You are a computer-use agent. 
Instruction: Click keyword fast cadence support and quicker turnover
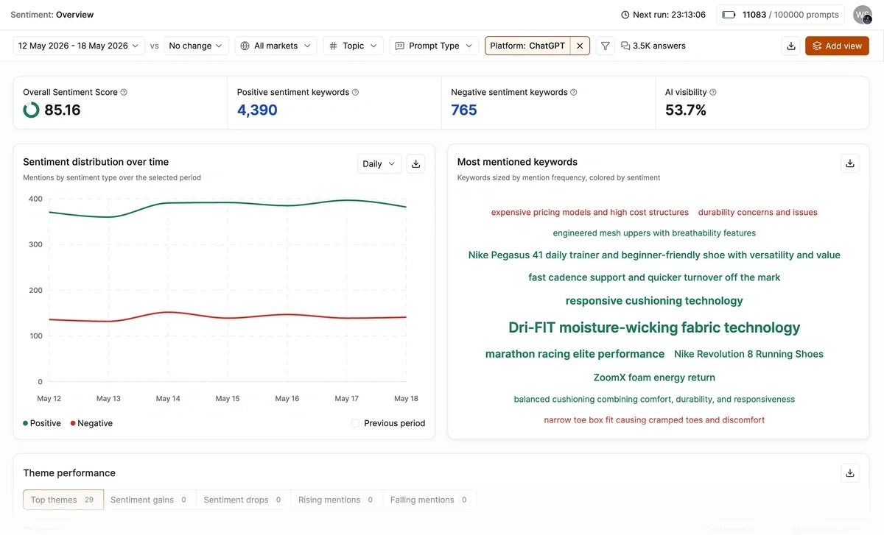(x=654, y=277)
